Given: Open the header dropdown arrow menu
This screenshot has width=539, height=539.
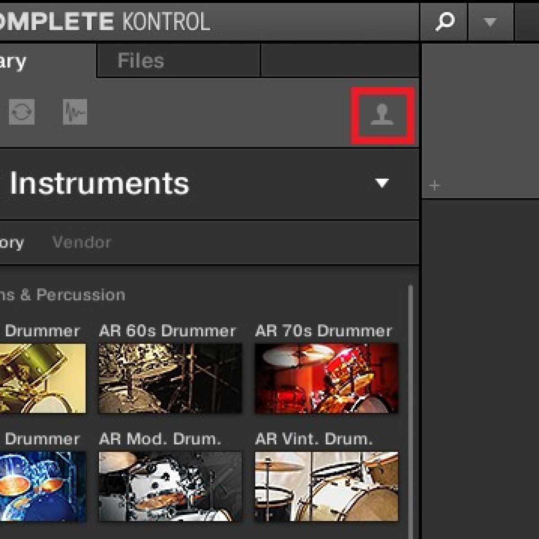Looking at the screenshot, I should (490, 22).
